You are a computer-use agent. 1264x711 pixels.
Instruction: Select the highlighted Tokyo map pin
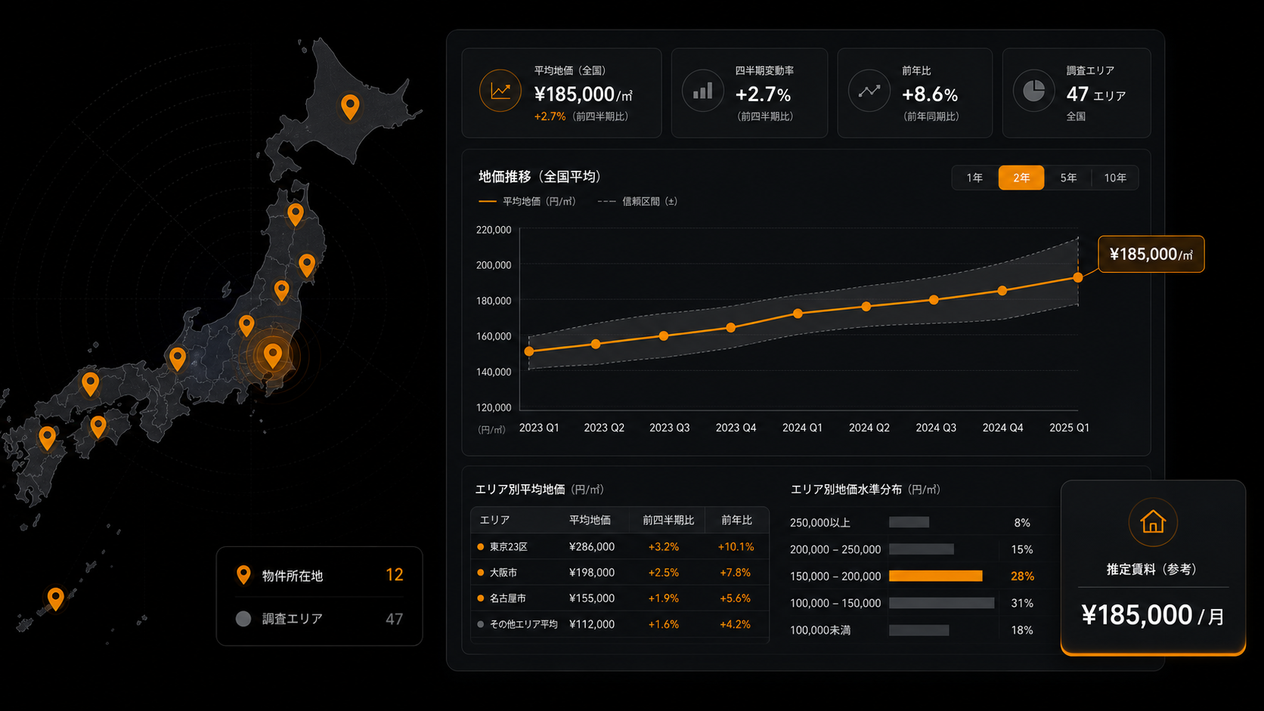[x=273, y=355]
